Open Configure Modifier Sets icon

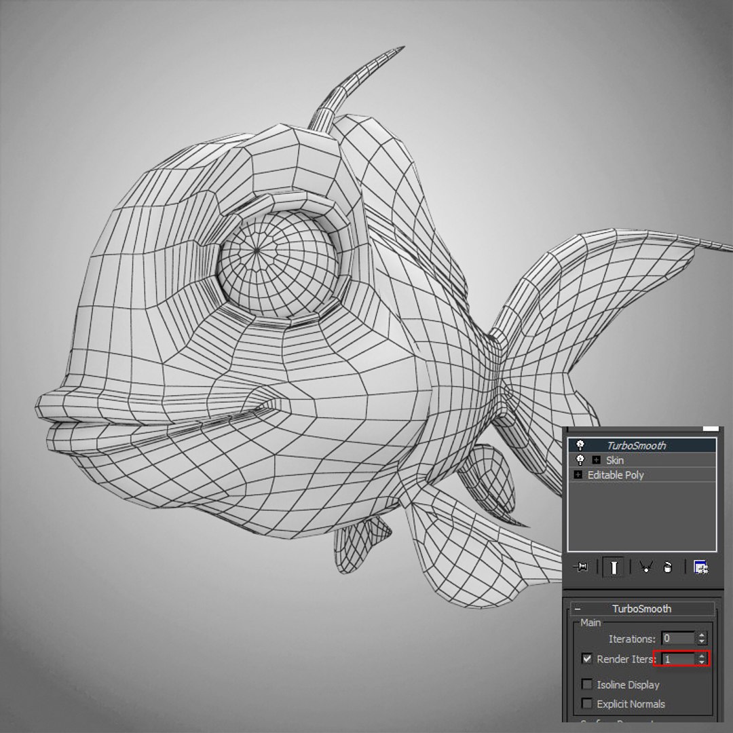click(700, 567)
